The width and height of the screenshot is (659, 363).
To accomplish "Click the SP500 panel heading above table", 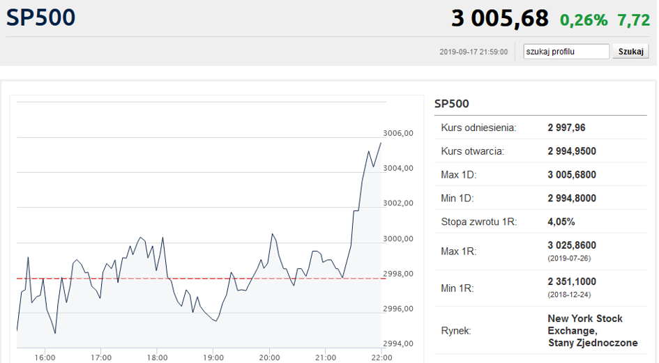I will point(451,103).
